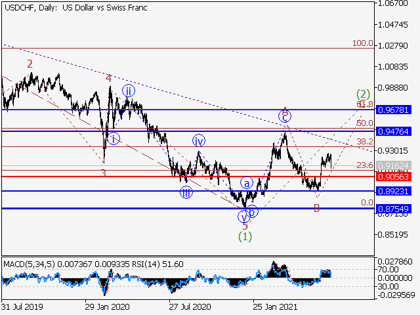This screenshot has height=315, width=420.
Task: Click the 25 Jan 2021 date marker
Action: click(275, 306)
